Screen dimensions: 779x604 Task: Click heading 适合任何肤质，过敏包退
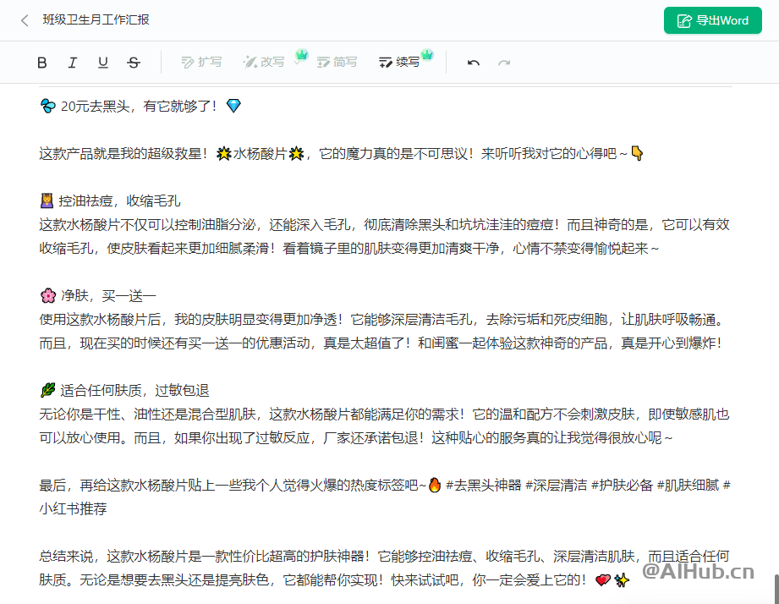[134, 391]
